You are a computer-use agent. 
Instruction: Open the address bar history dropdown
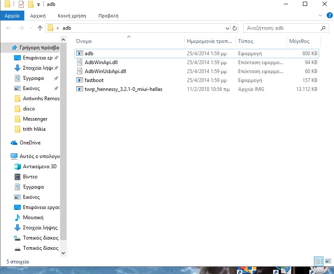pos(227,28)
